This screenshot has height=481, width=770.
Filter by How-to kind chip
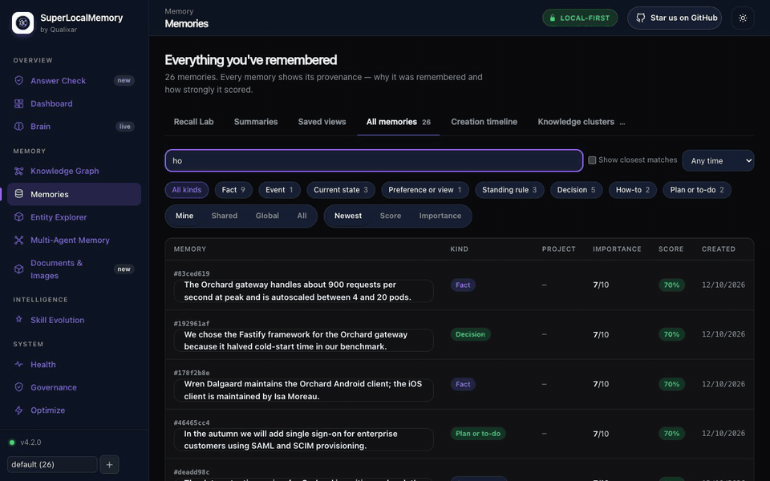click(633, 190)
